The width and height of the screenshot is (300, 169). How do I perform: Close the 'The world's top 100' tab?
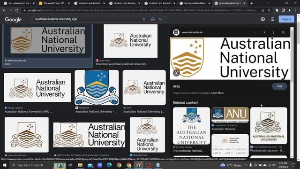pyautogui.click(x=69, y=3)
